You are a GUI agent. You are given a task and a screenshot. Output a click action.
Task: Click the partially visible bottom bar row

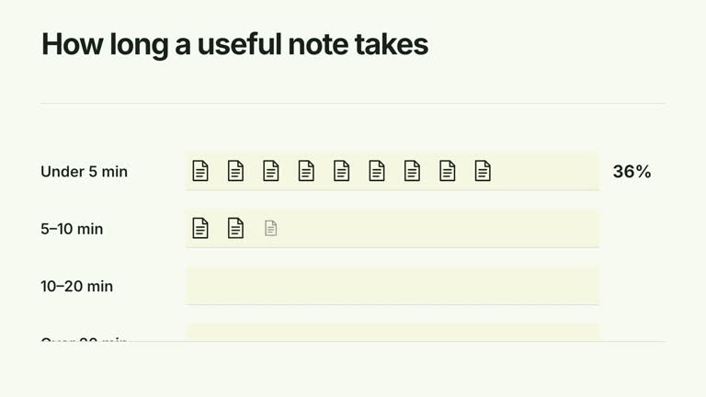[x=393, y=332]
